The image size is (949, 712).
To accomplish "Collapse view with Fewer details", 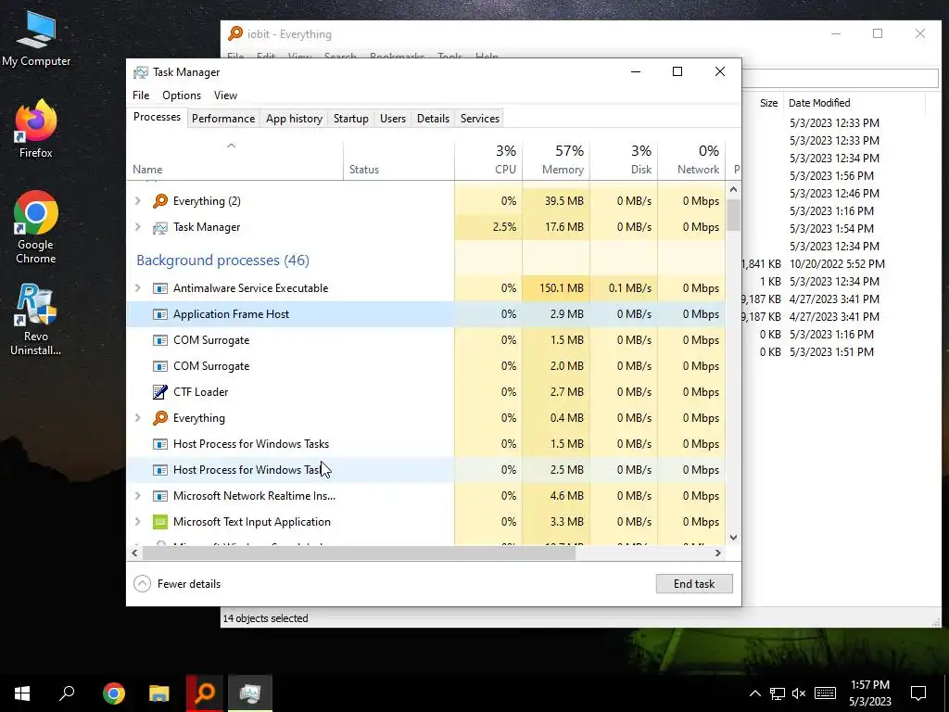I will click(177, 584).
